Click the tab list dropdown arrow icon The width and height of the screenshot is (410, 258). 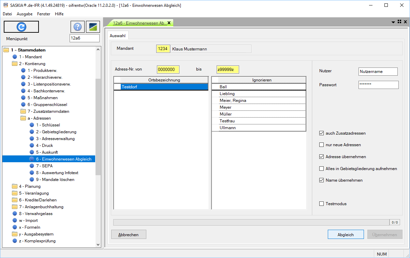393,22
